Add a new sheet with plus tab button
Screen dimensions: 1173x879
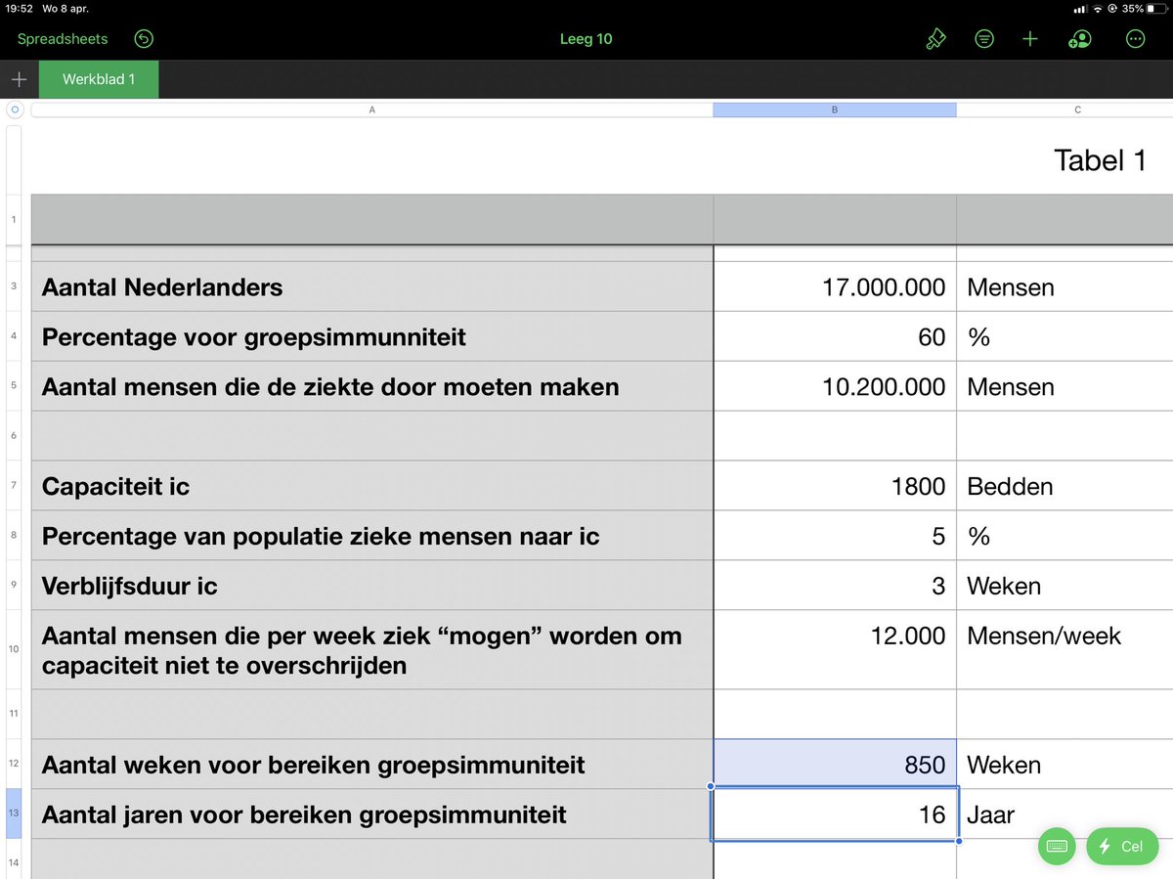pyautogui.click(x=19, y=79)
